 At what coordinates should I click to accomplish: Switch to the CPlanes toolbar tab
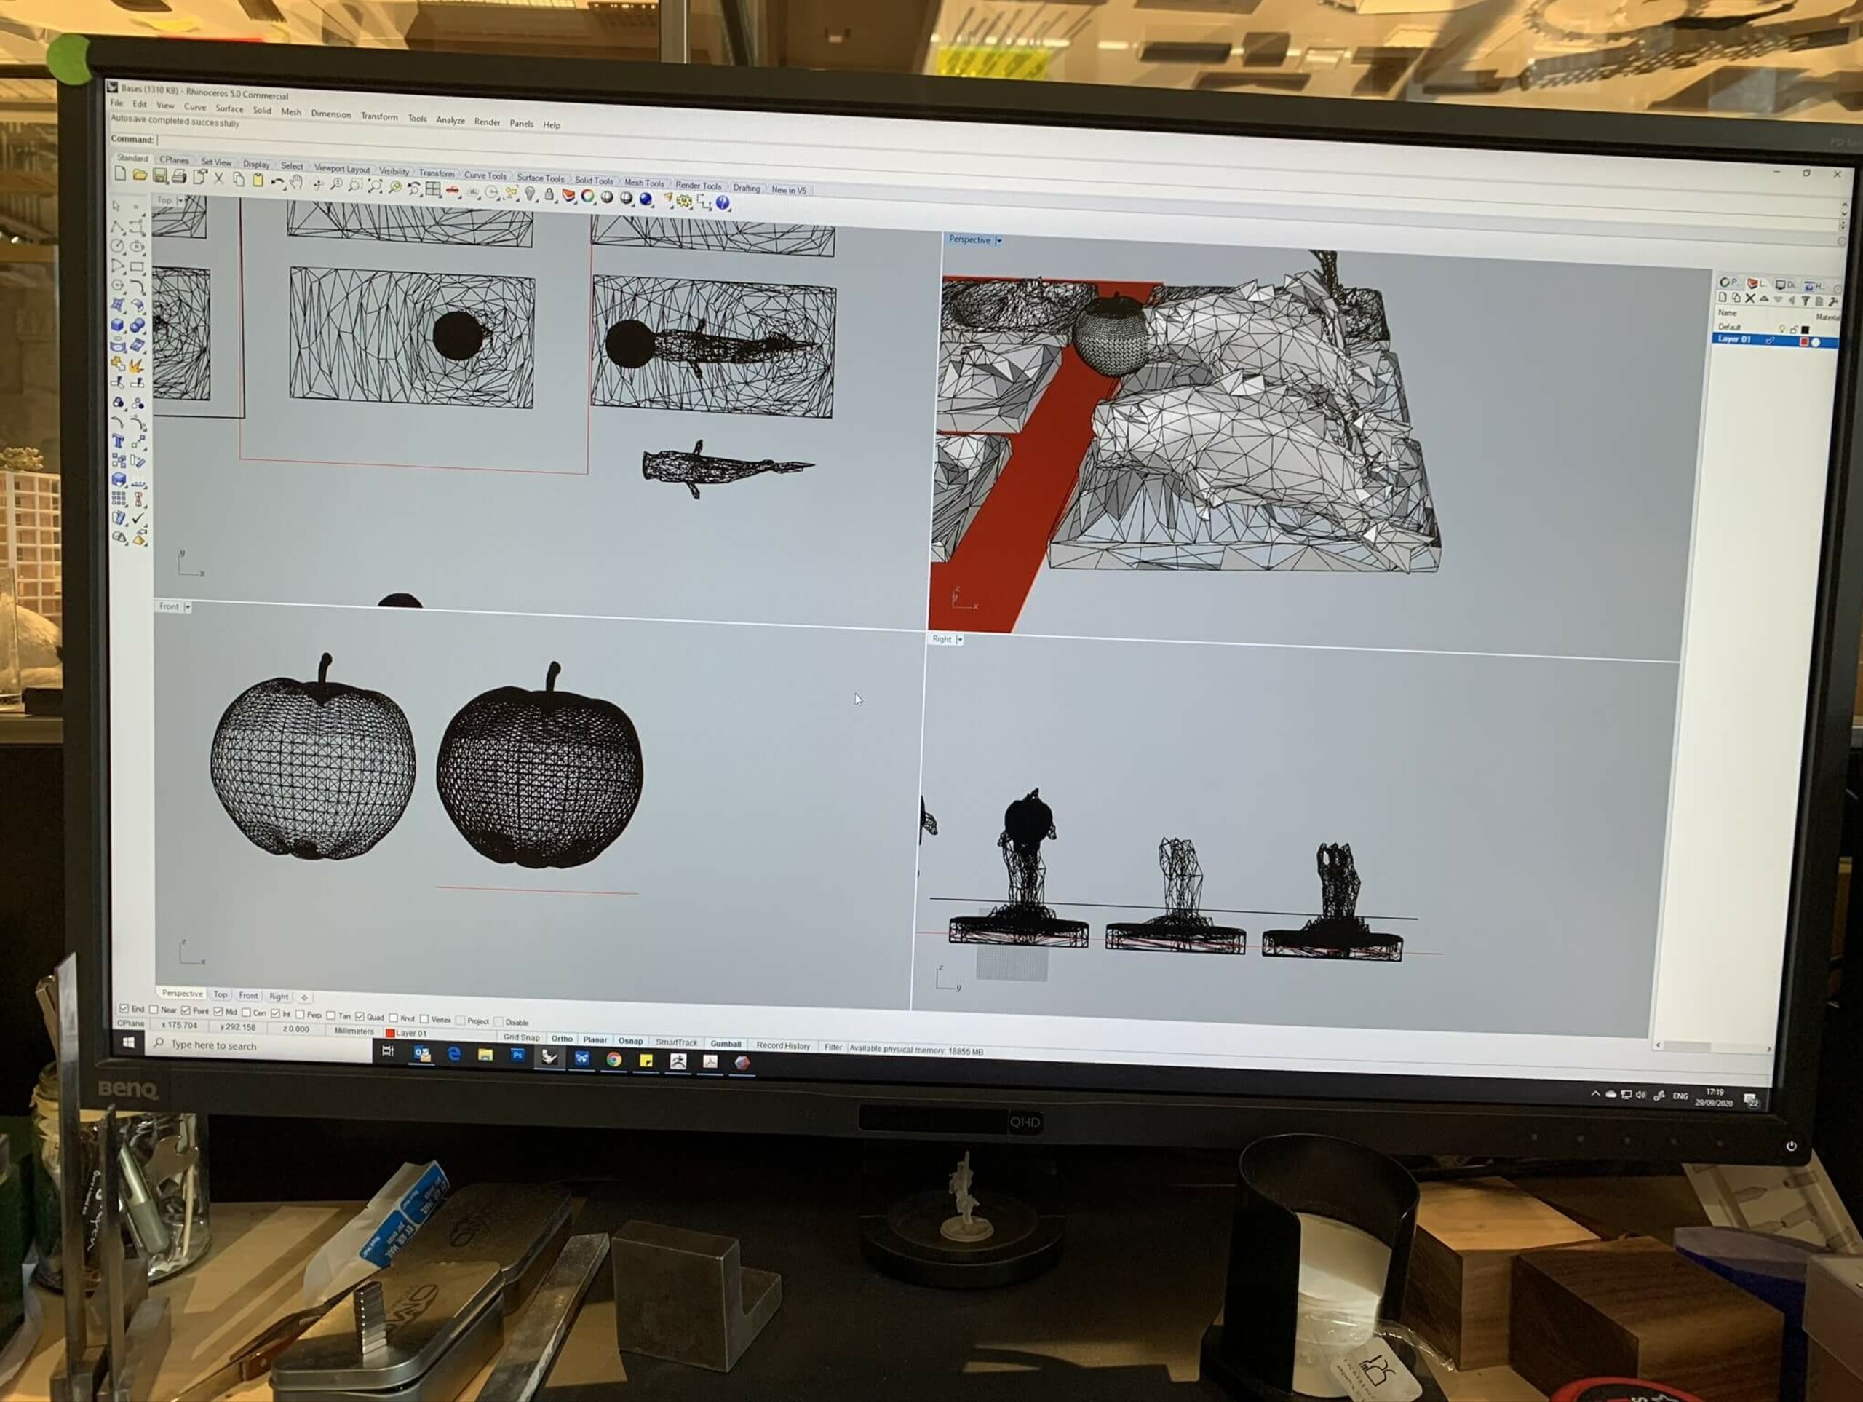click(x=175, y=159)
